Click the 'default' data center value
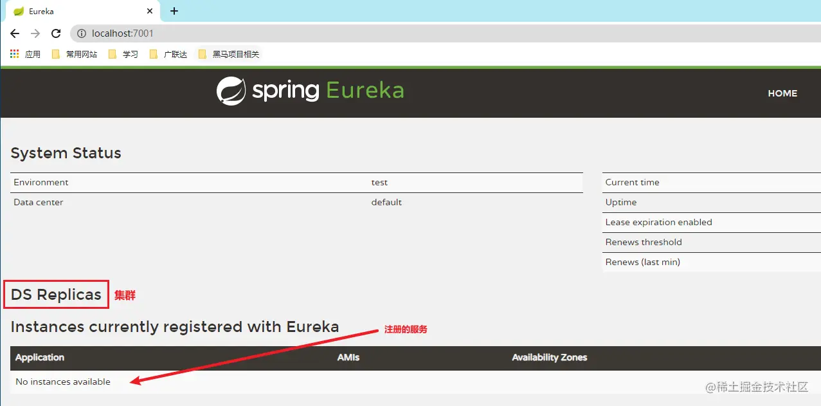The image size is (821, 406). [386, 202]
